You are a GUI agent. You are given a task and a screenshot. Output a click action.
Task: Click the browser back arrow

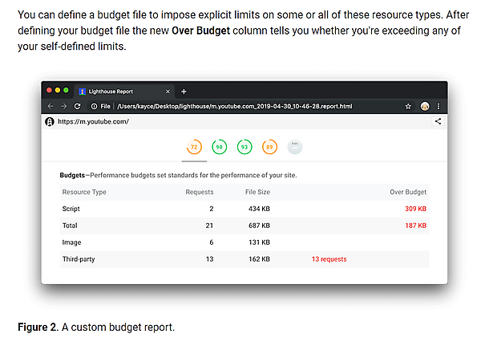(x=51, y=106)
